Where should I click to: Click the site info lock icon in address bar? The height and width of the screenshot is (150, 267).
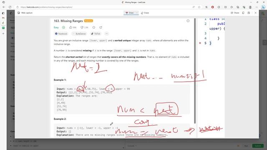pos(18,7)
